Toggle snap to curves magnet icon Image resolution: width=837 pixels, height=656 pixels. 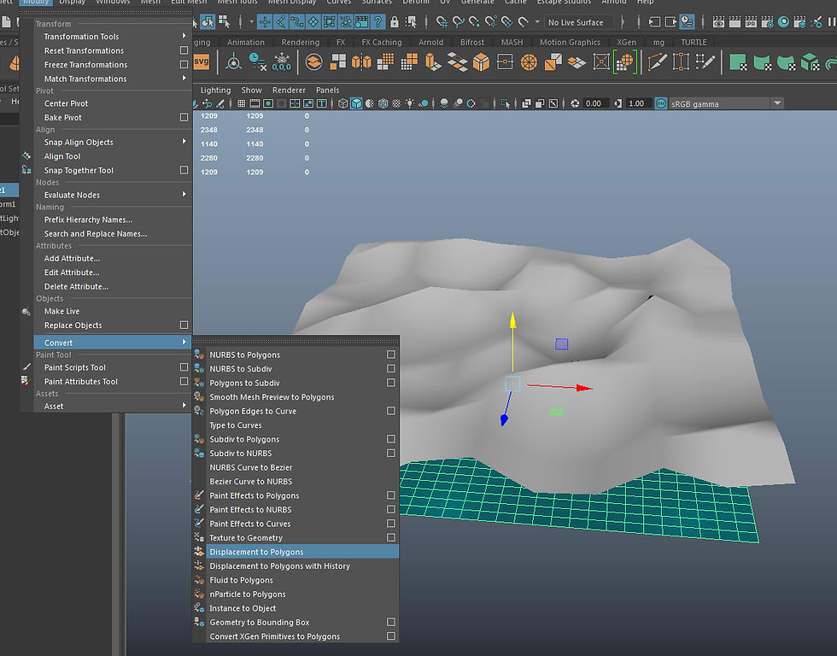tap(458, 22)
